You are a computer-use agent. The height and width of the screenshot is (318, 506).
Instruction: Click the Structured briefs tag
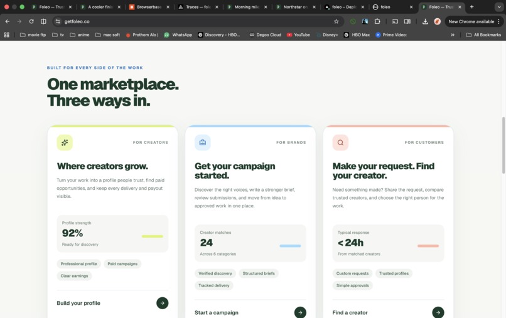tap(259, 273)
